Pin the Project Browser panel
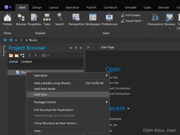 (x=76, y=48)
